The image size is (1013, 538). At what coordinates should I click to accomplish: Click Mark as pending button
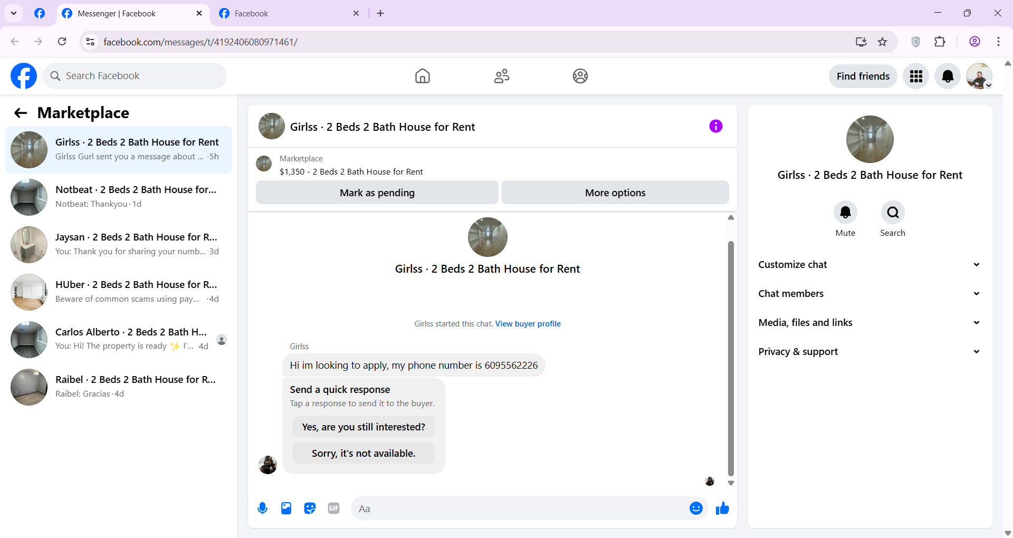[x=377, y=193]
